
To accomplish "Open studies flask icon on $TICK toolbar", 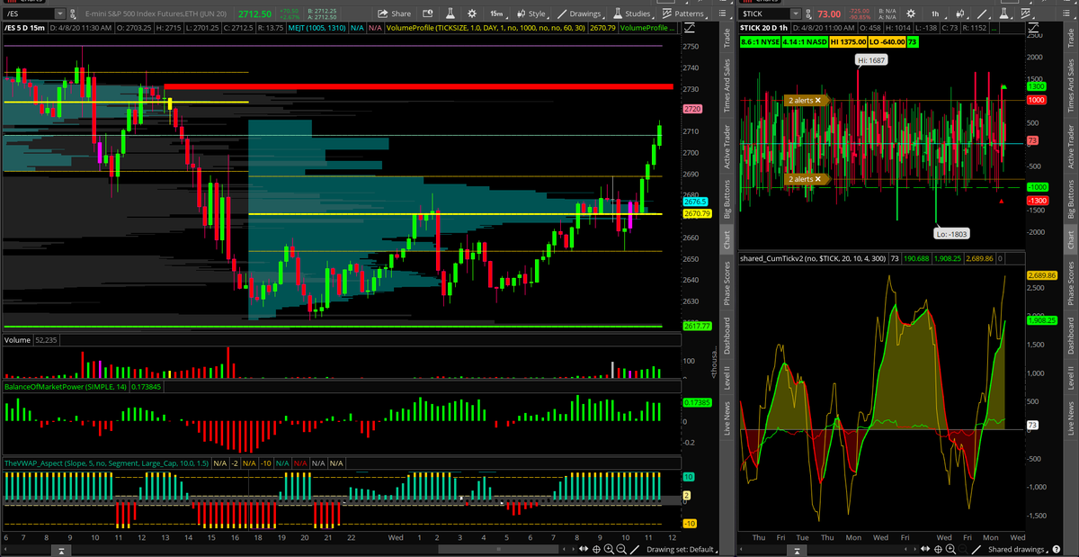I will tap(1004, 13).
